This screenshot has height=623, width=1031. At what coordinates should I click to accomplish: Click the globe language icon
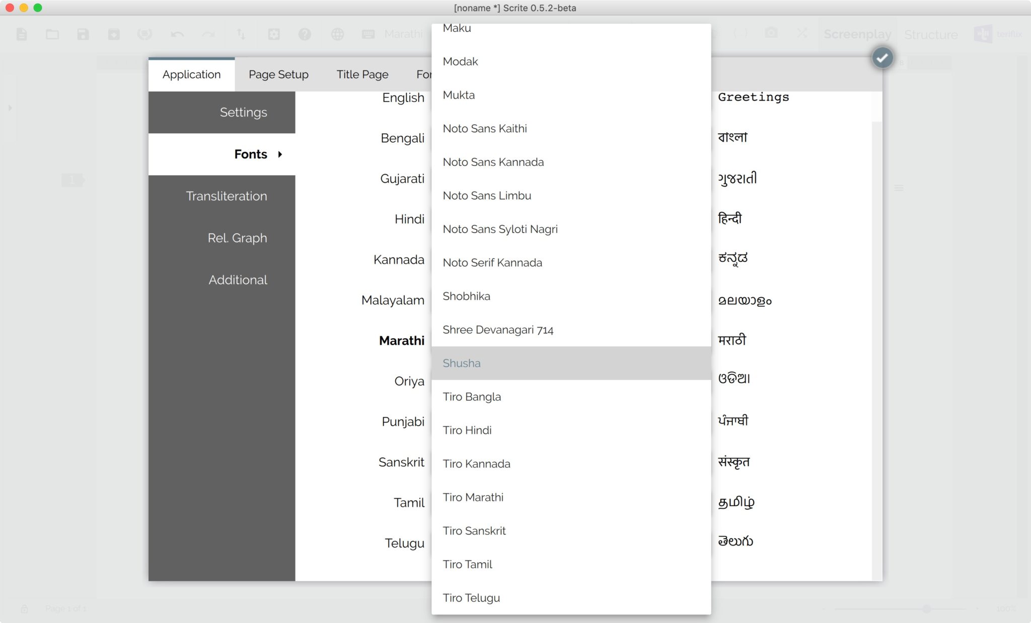click(337, 34)
